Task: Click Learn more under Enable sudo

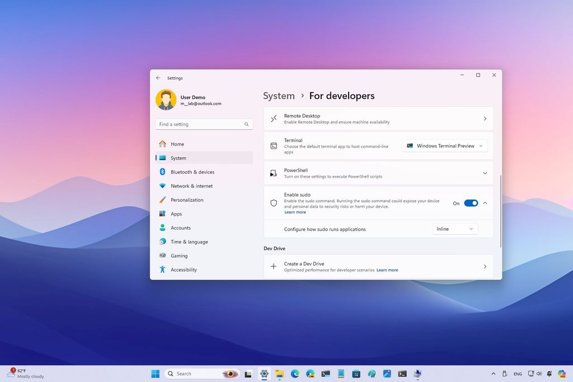Action: (x=295, y=212)
